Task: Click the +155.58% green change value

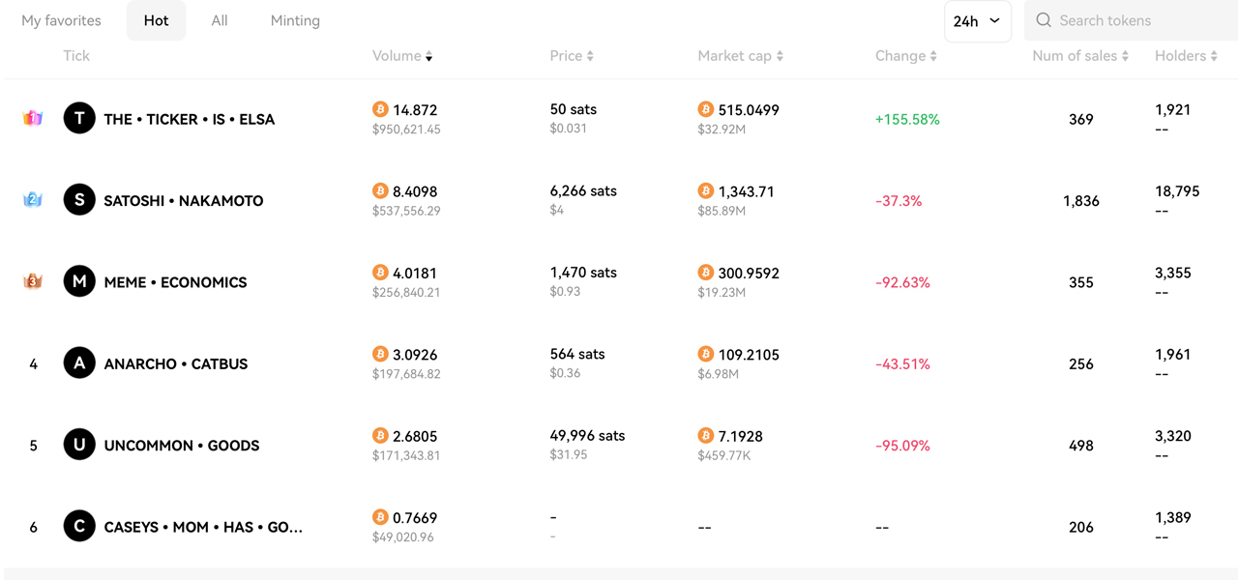Action: point(907,118)
